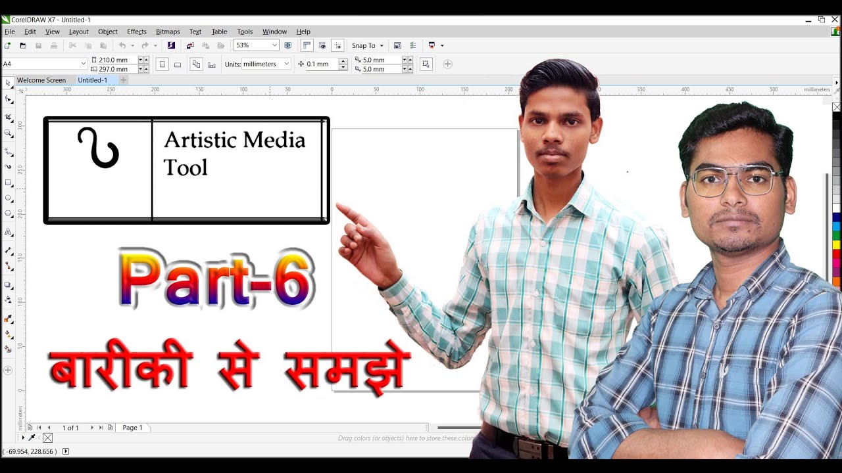Select the Shape tool
The height and width of the screenshot is (473, 842).
pos(8,99)
